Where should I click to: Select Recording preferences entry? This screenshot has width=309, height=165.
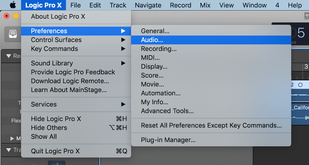point(159,49)
